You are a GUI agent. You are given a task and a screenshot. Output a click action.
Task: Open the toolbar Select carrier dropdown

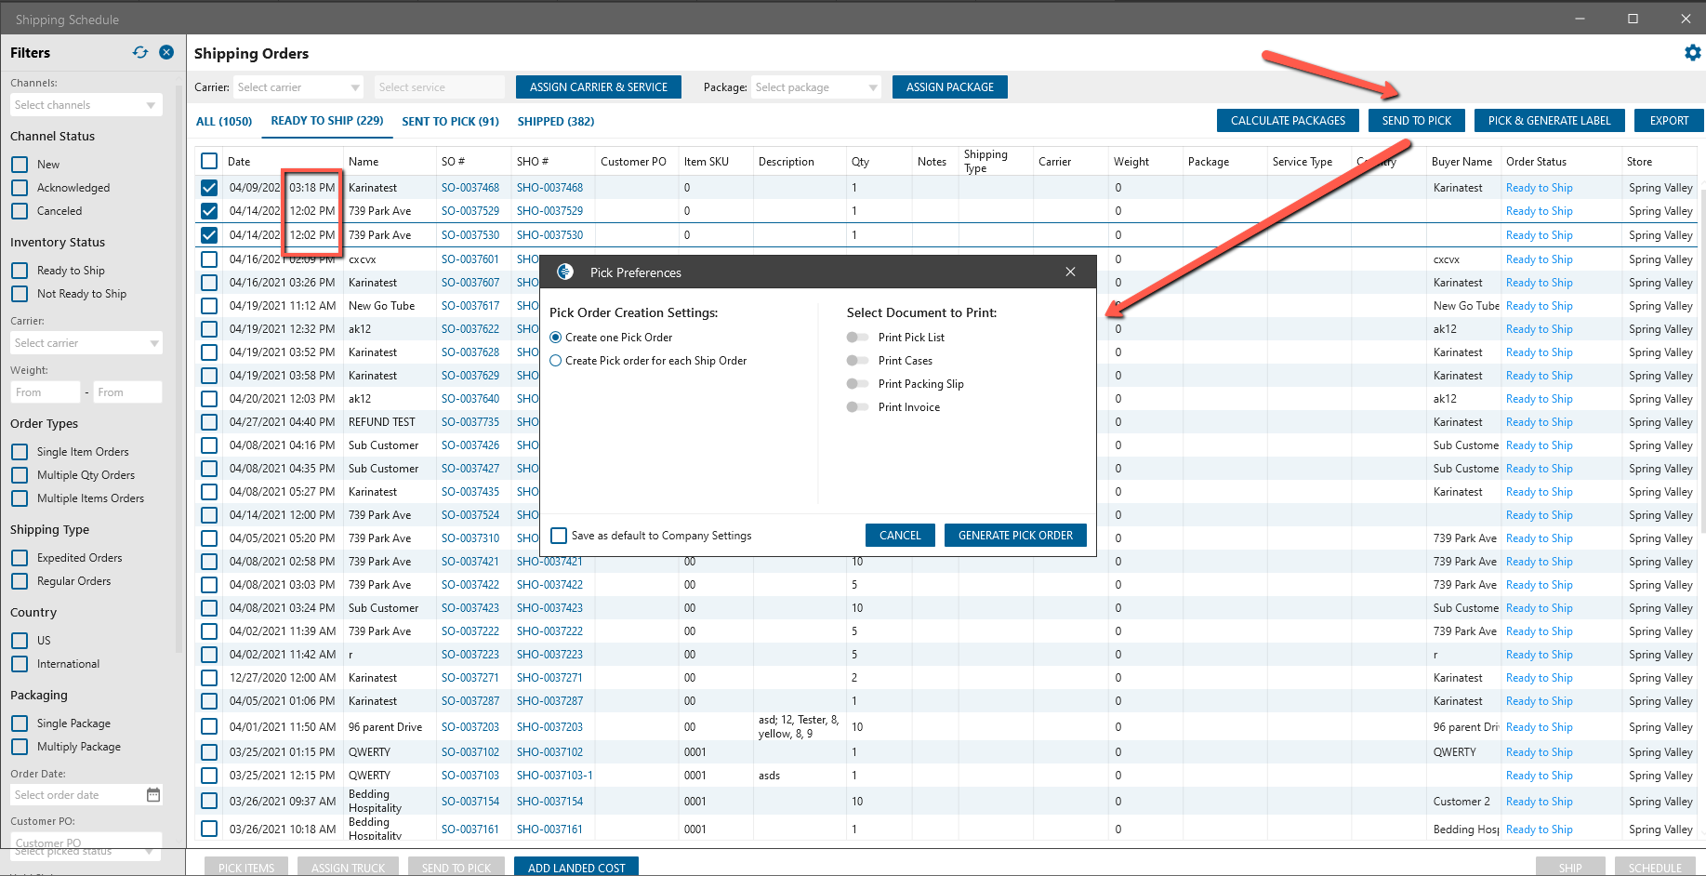coord(298,87)
